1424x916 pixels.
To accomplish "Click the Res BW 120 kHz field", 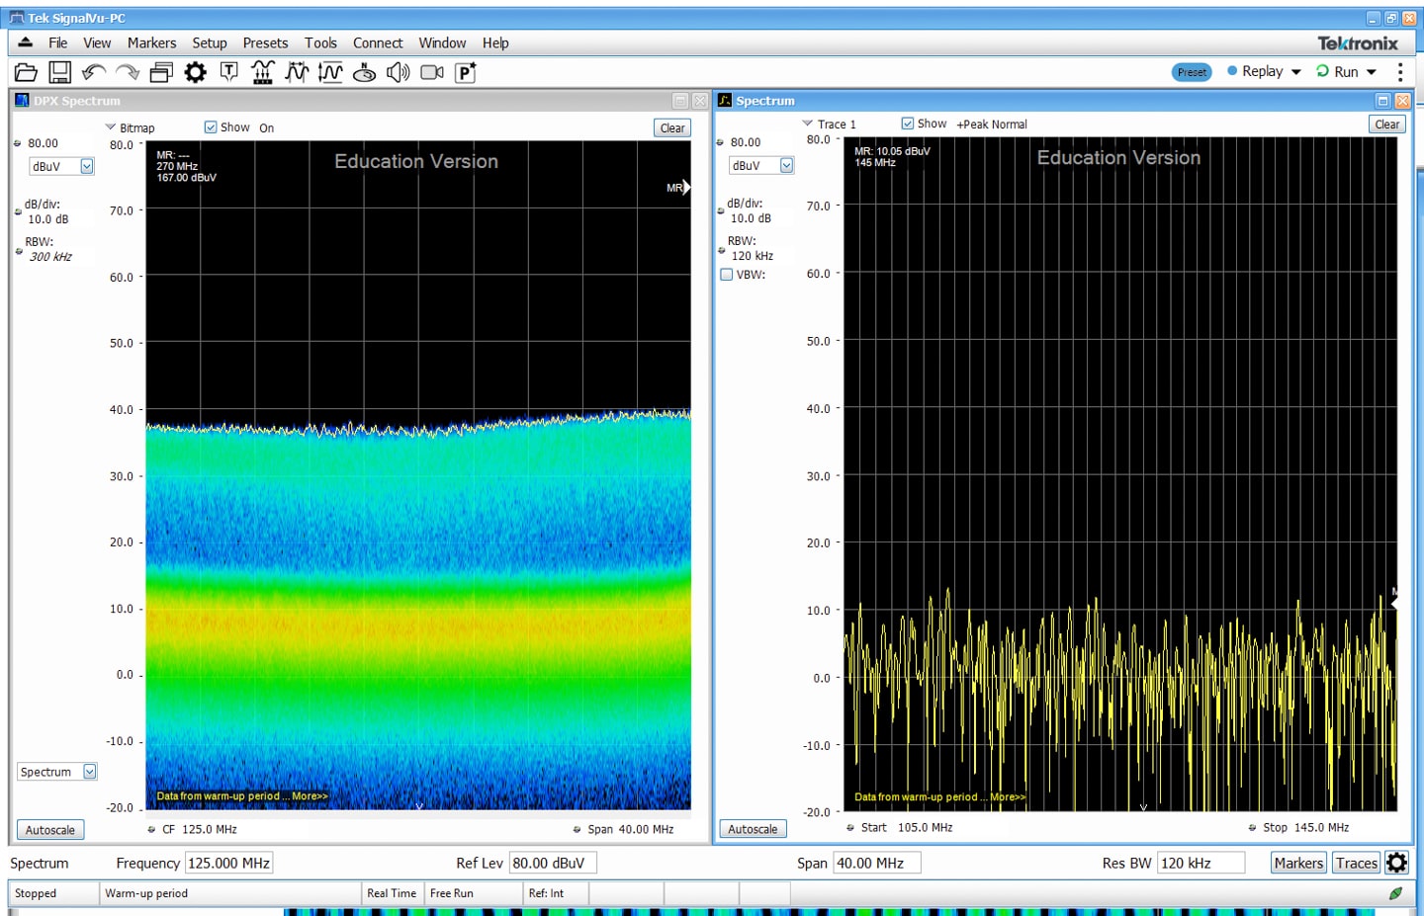I will point(1201,863).
